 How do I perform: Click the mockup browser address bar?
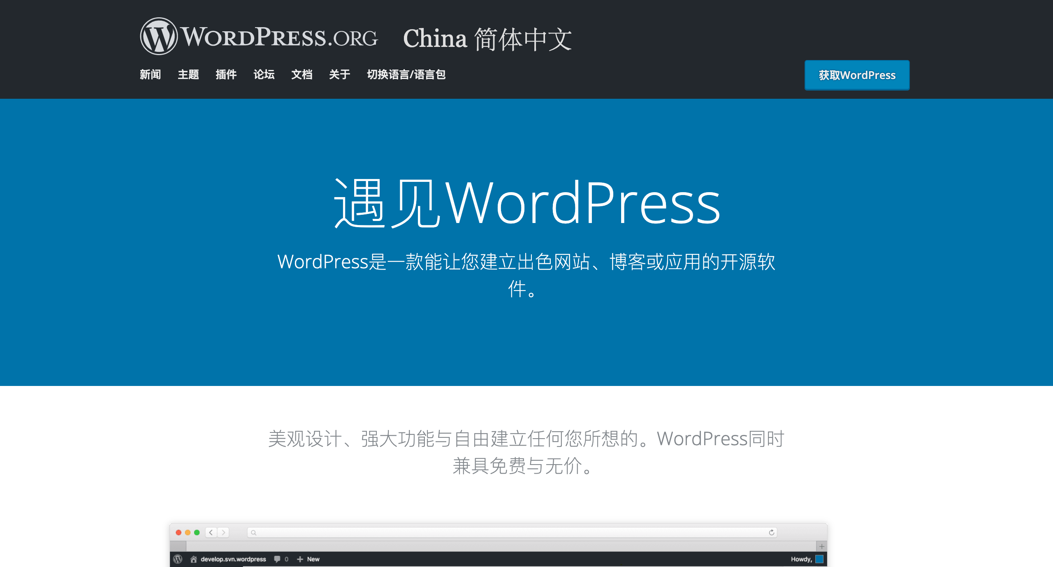tap(512, 532)
